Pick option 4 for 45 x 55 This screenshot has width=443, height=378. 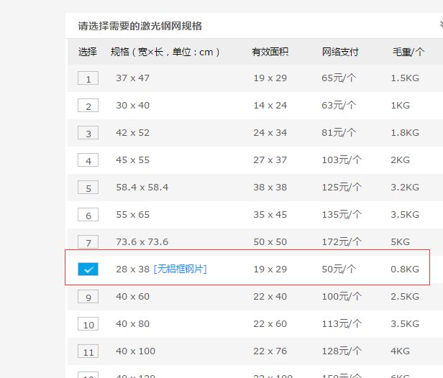[x=88, y=161]
